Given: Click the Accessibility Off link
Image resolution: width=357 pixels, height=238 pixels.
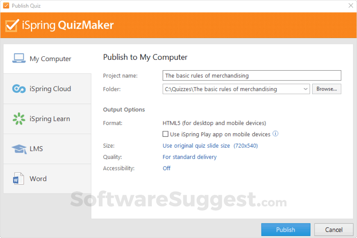Looking at the screenshot, I should [x=167, y=168].
